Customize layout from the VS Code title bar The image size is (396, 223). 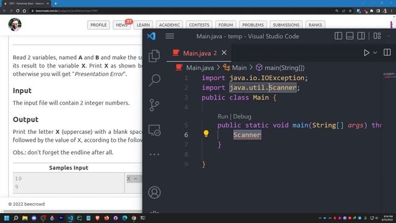(x=377, y=36)
